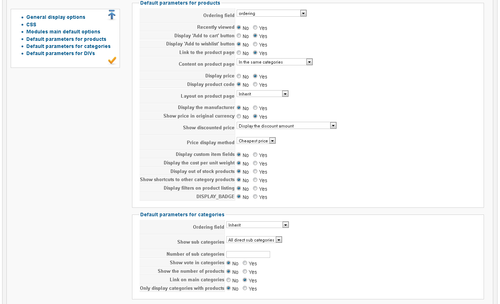Click the blue scroll-to-top arrow icon
The height and width of the screenshot is (304, 500).
click(112, 15)
